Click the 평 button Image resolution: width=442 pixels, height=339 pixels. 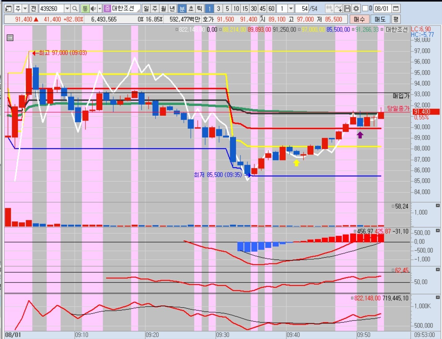click(396, 19)
